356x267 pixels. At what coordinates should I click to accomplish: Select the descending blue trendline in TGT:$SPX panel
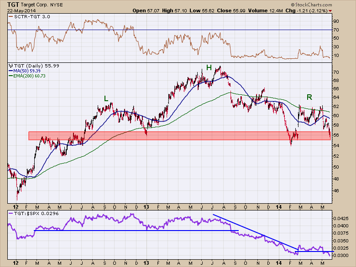coord(251,231)
